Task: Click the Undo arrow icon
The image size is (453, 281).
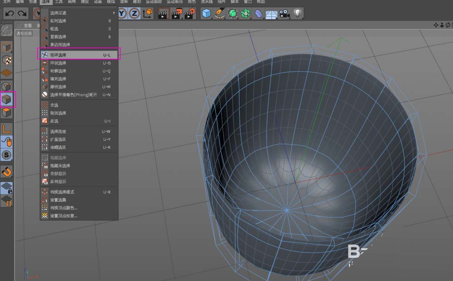Action: [x=9, y=14]
